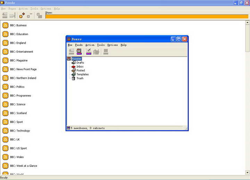250x180 pixels.
Task: Click the last greyed icon in Boxes toolbar
Action: 106,52
